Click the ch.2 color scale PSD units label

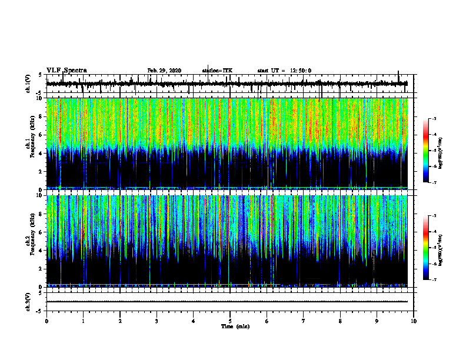(x=441, y=250)
